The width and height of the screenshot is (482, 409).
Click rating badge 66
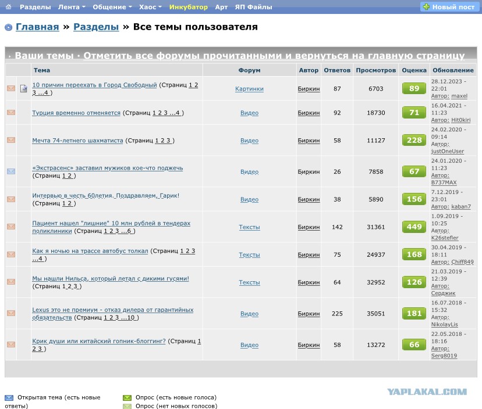[414, 345]
